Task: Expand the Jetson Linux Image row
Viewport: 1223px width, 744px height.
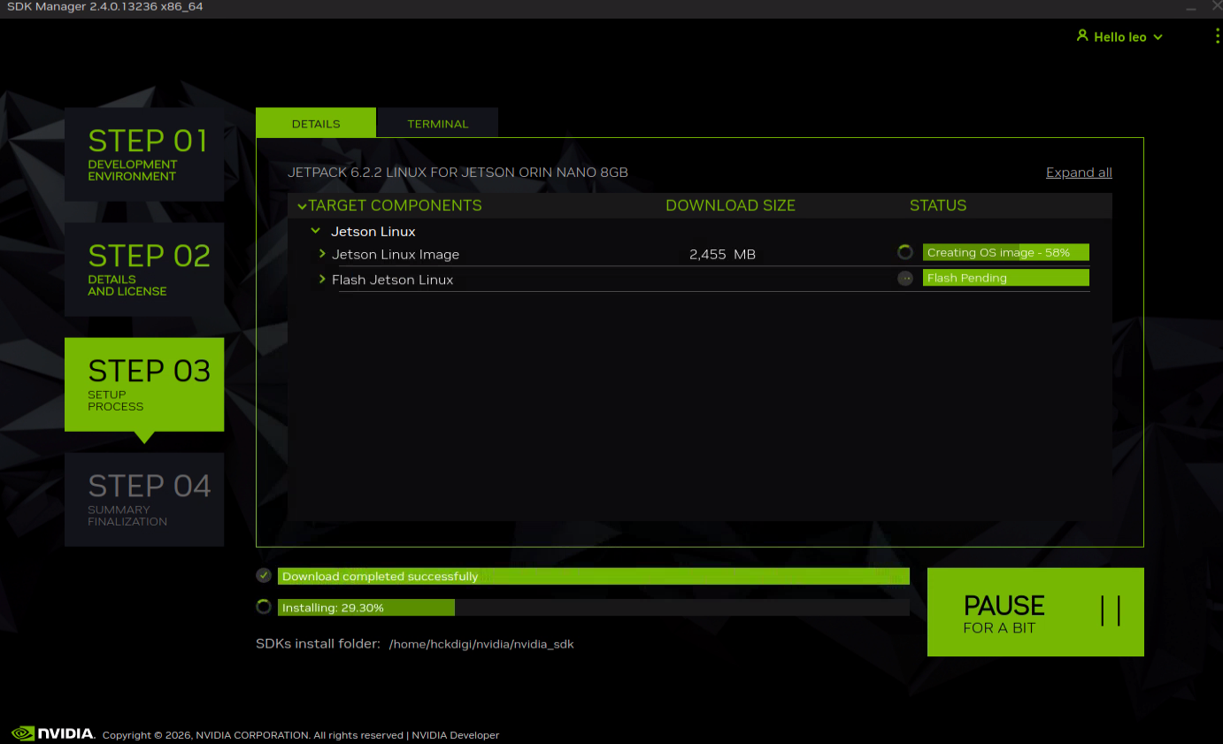Action: [322, 254]
